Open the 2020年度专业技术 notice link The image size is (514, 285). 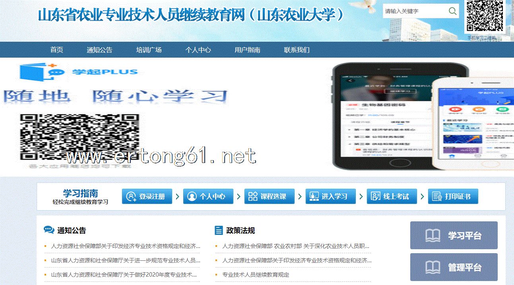[124, 275]
